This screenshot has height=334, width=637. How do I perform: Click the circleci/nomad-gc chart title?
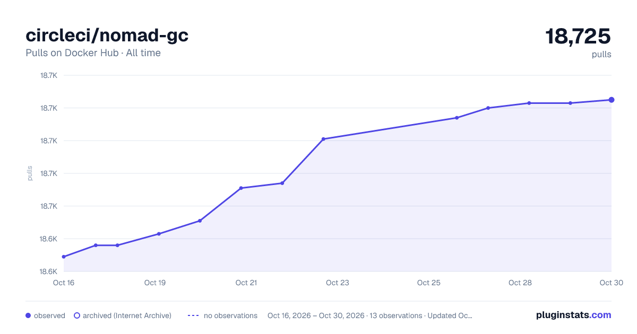pyautogui.click(x=107, y=36)
